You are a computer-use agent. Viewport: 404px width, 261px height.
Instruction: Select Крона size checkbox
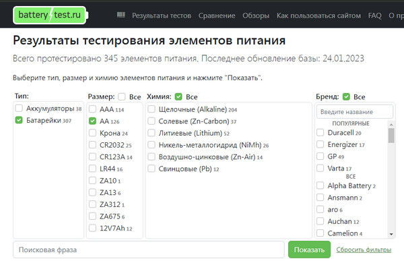click(92, 133)
